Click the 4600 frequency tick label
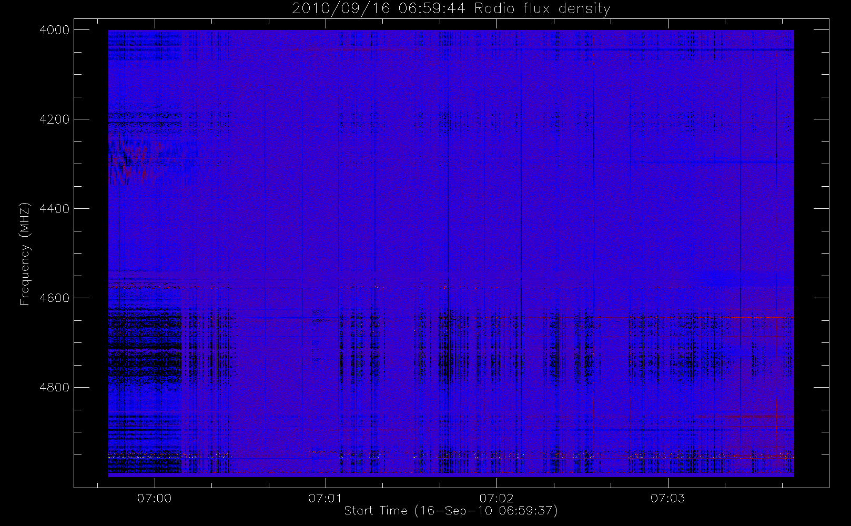This screenshot has width=851, height=526. pyautogui.click(x=55, y=298)
